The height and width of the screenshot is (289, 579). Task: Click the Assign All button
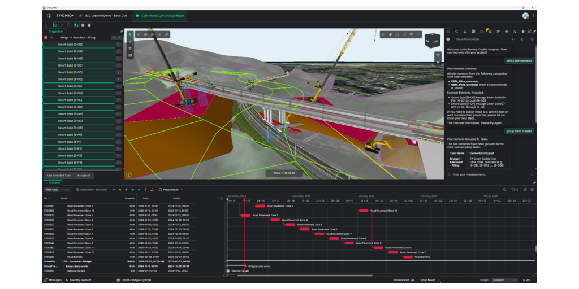(x=84, y=176)
